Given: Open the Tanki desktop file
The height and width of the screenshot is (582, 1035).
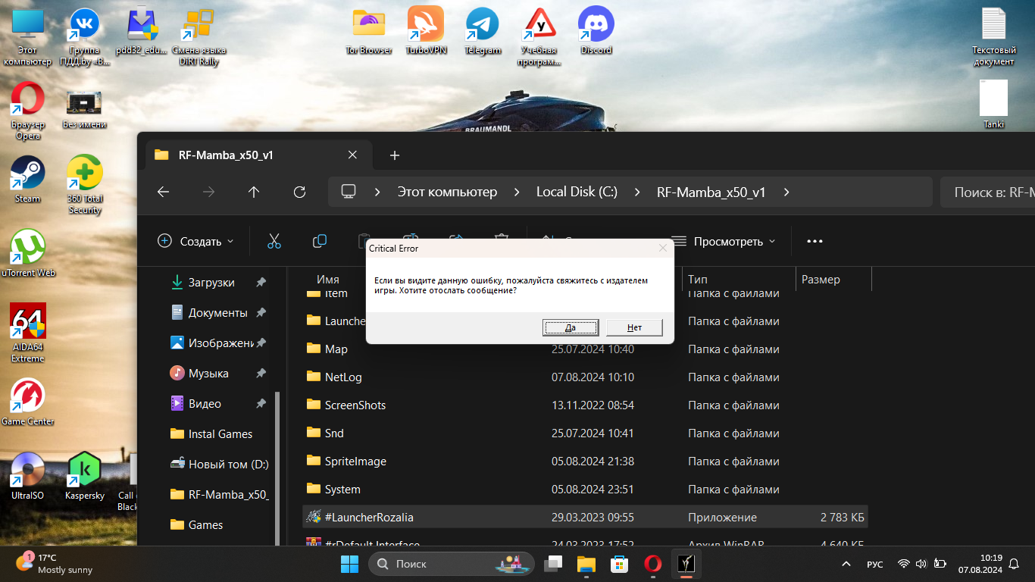Looking at the screenshot, I should [x=993, y=104].
